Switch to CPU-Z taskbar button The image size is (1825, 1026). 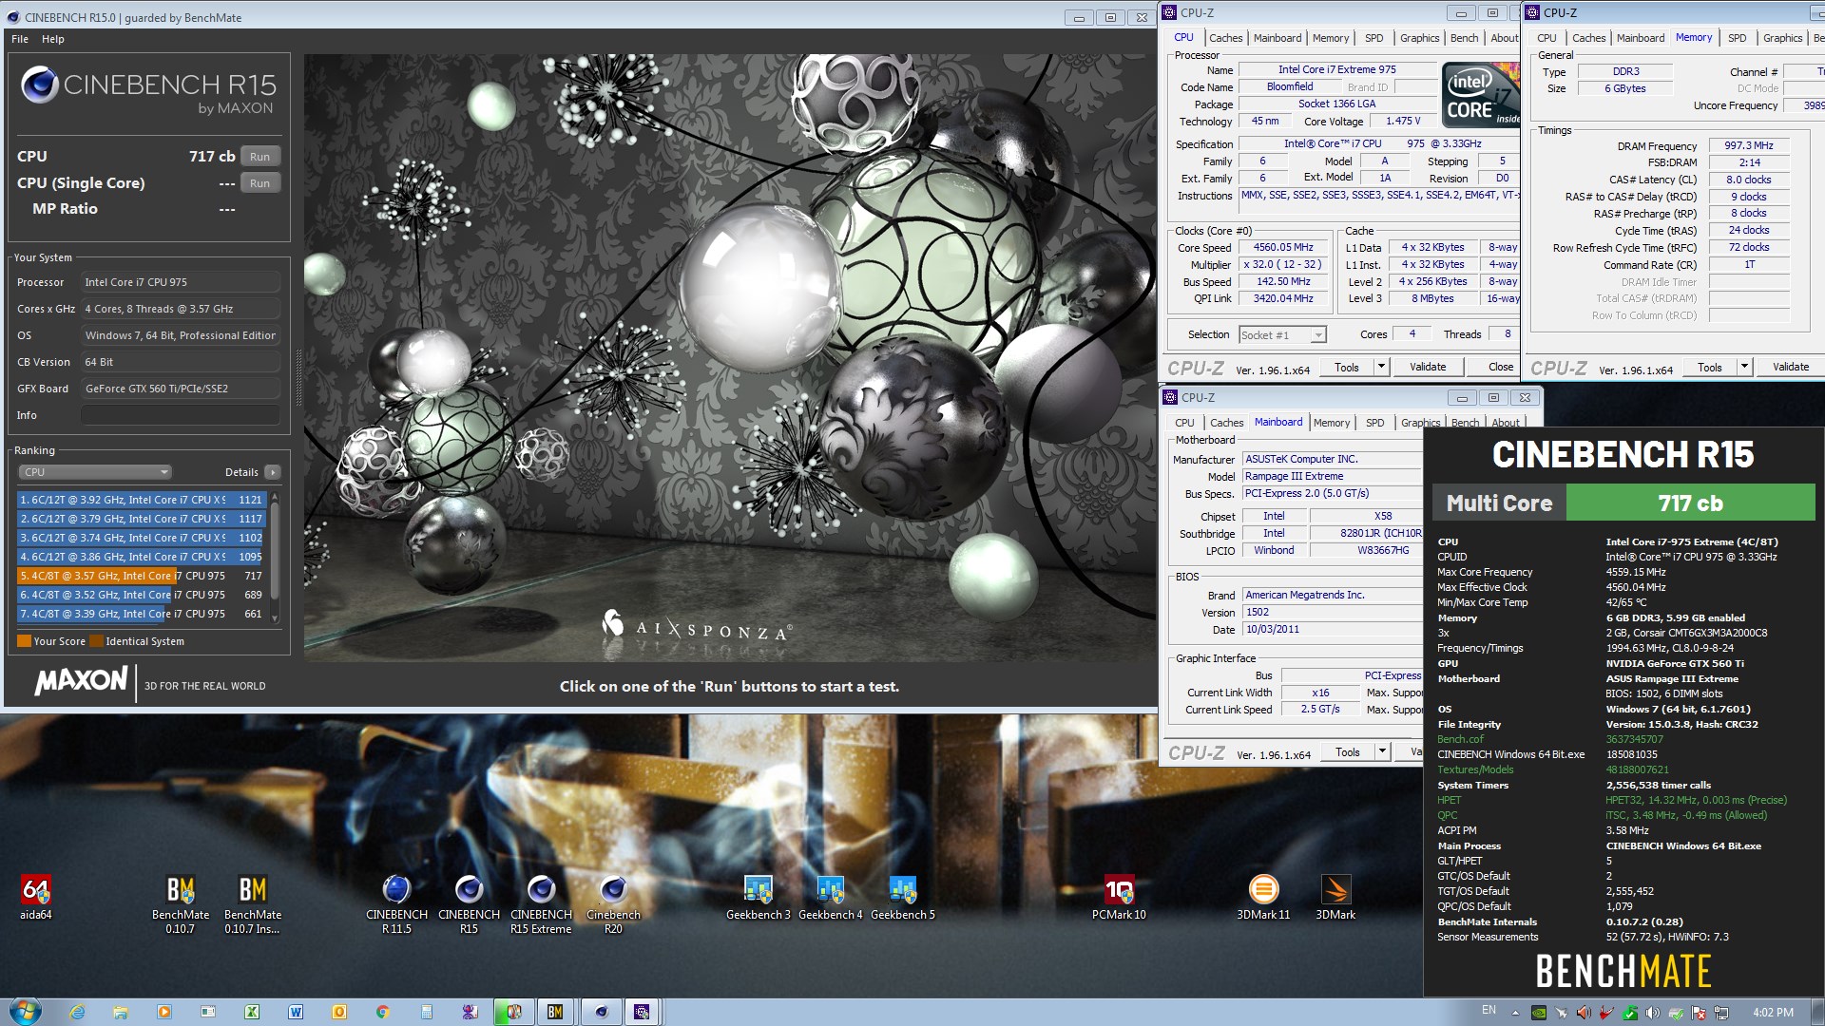click(x=643, y=1012)
